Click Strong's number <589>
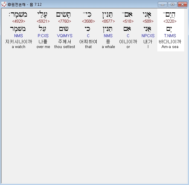Image resolution: width=189 pixels, height=185 pixels. pyautogui.click(x=148, y=21)
